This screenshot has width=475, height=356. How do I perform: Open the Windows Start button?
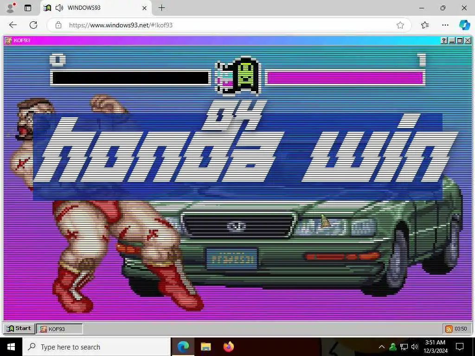11,347
